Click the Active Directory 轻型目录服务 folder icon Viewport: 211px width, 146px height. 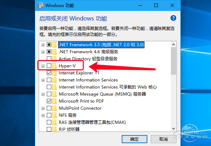(x=54, y=59)
